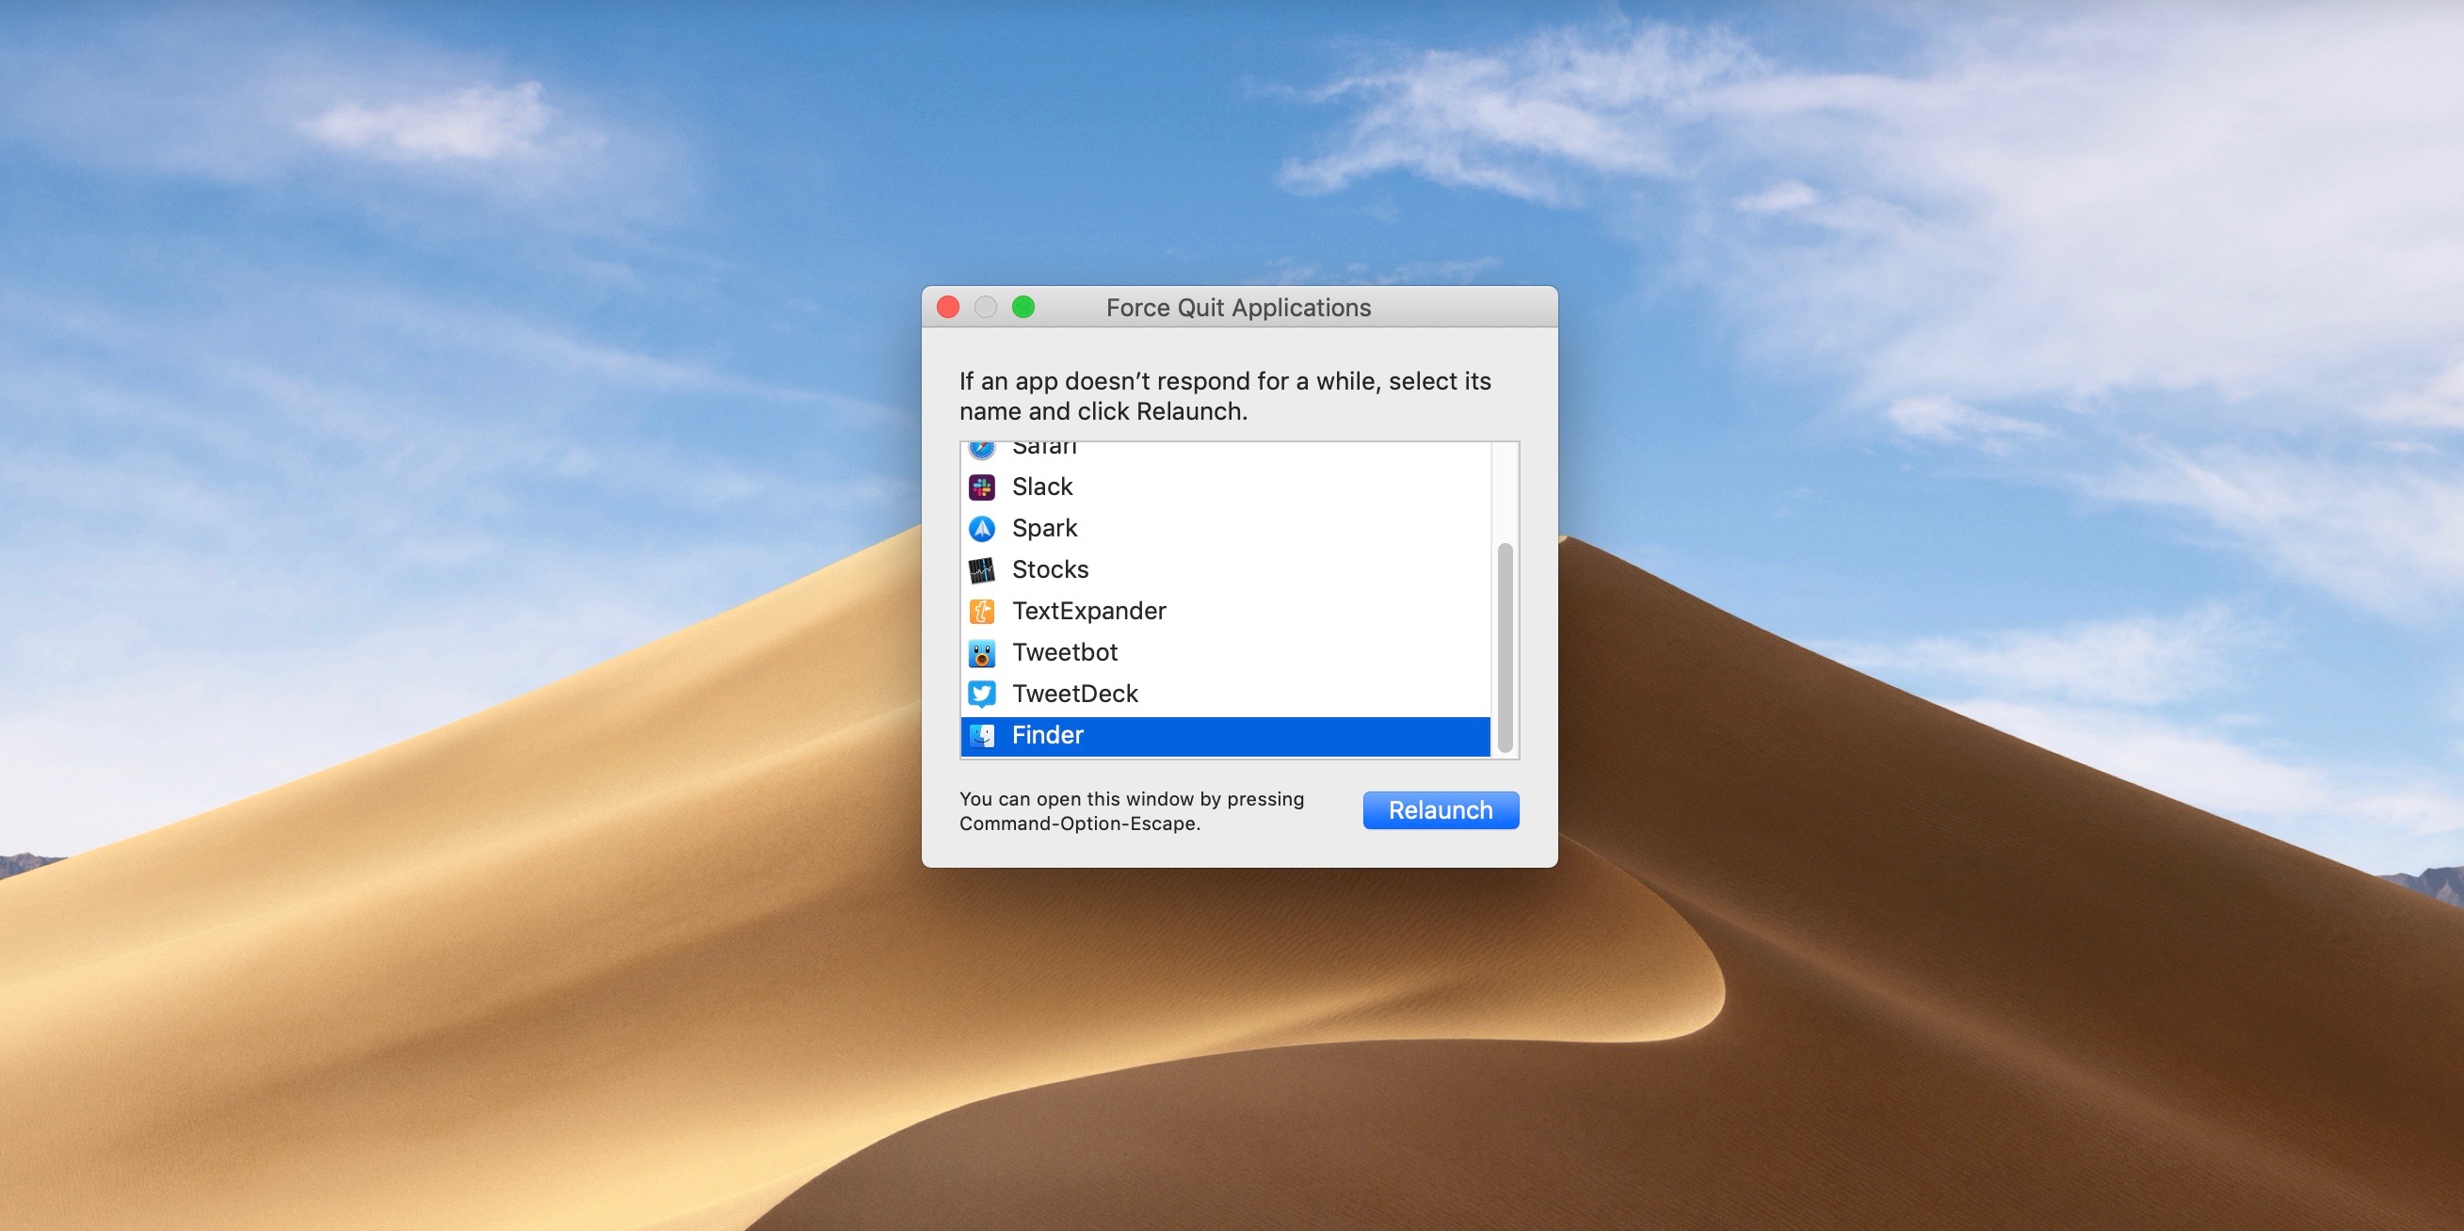
Task: Click the Finder face icon
Action: (981, 735)
